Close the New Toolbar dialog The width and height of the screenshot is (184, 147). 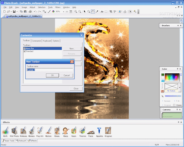[x=72, y=62]
